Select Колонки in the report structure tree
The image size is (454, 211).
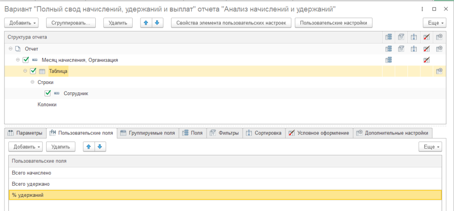tap(47, 105)
